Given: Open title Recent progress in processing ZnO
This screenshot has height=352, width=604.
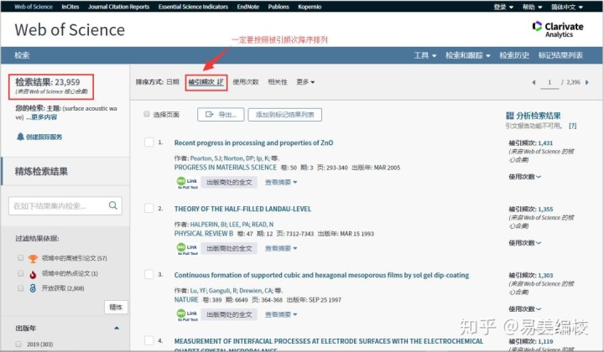Looking at the screenshot, I should point(253,142).
